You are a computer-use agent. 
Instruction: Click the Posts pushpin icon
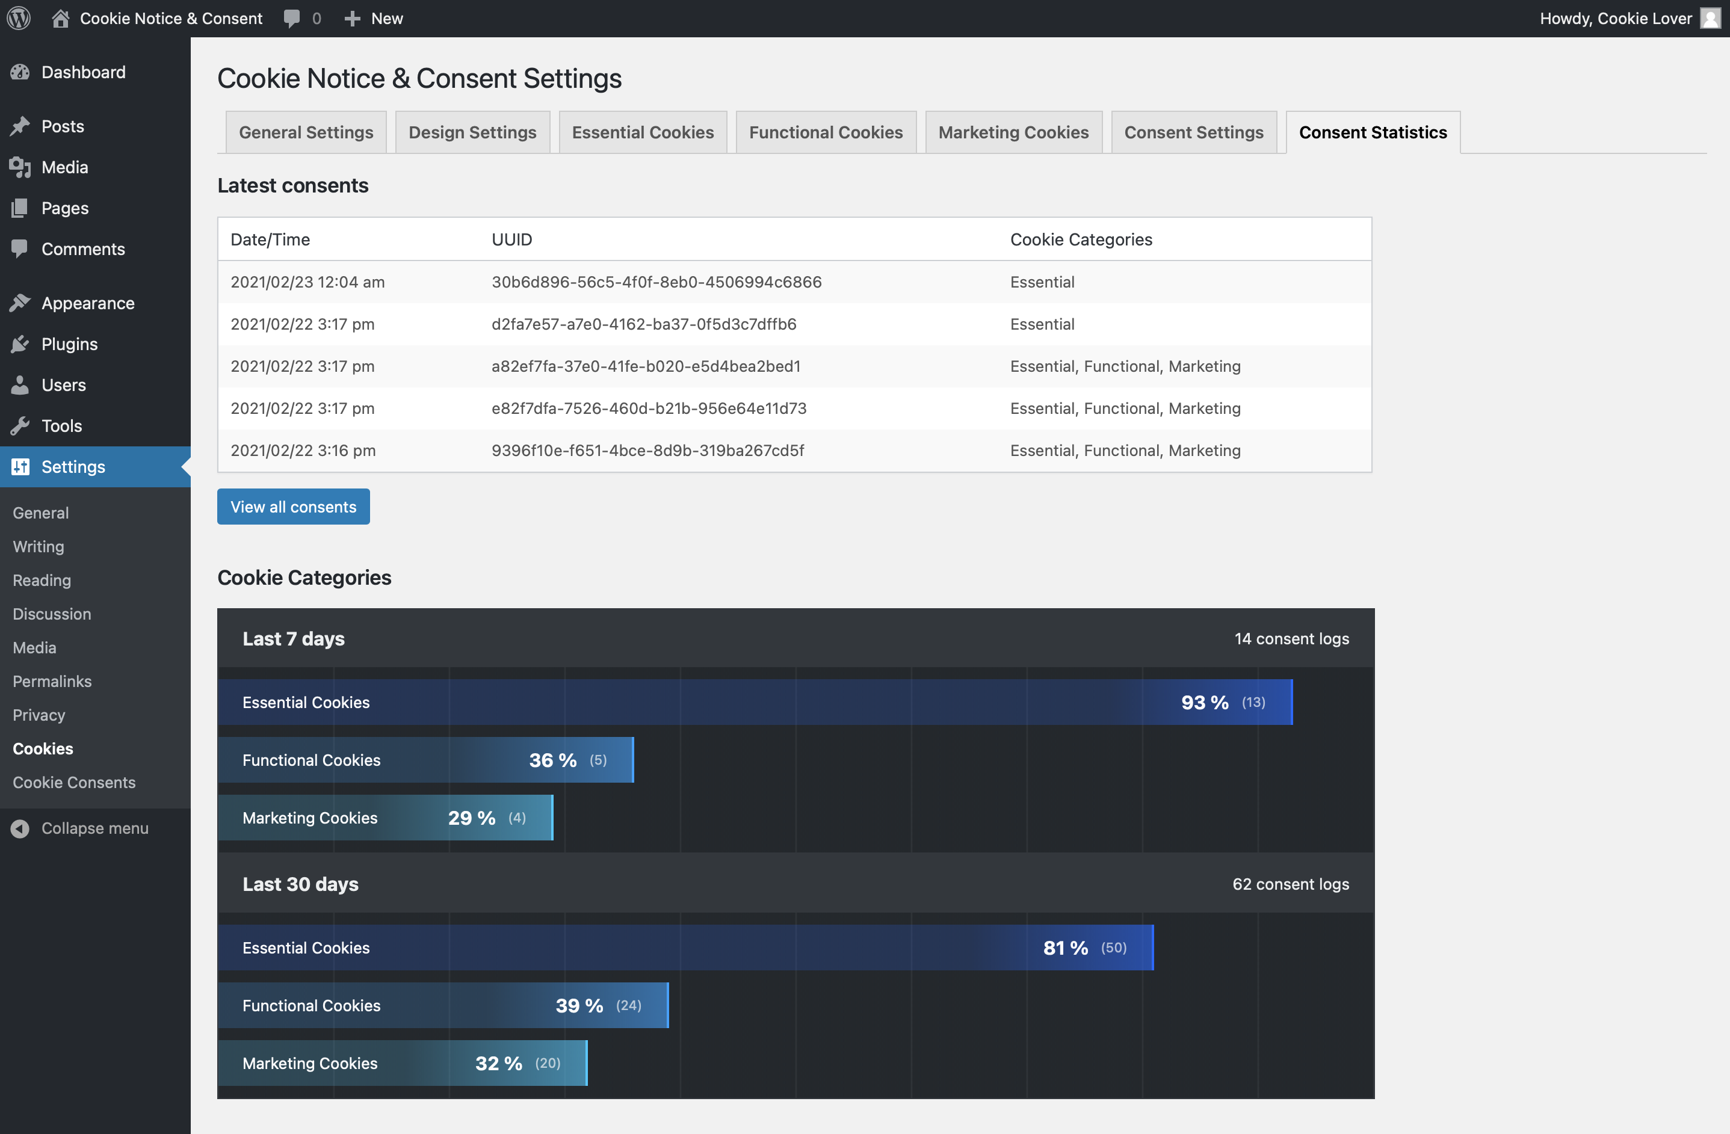click(20, 126)
